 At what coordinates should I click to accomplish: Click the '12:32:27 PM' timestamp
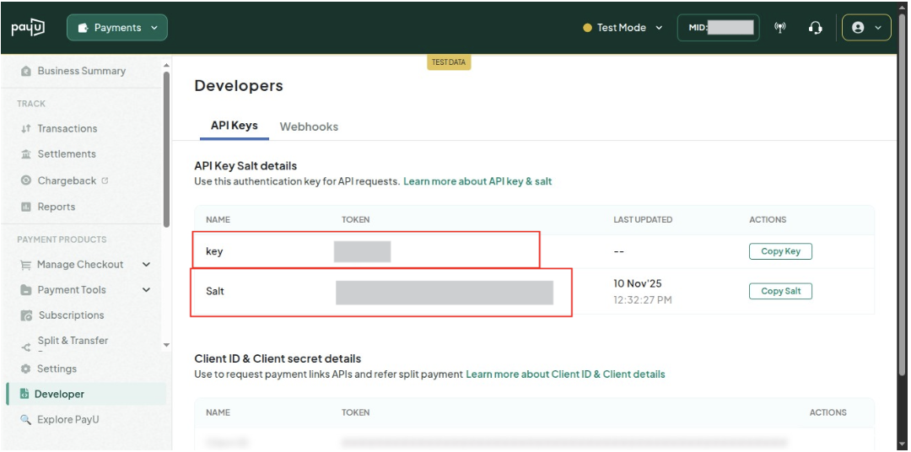pos(643,300)
